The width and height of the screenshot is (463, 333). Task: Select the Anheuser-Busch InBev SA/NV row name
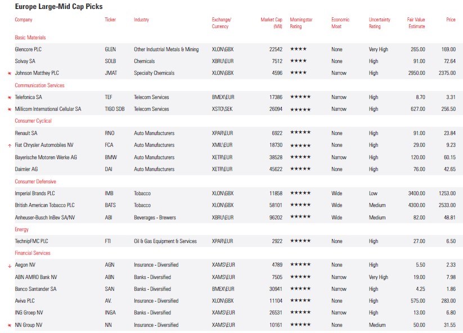click(46, 217)
